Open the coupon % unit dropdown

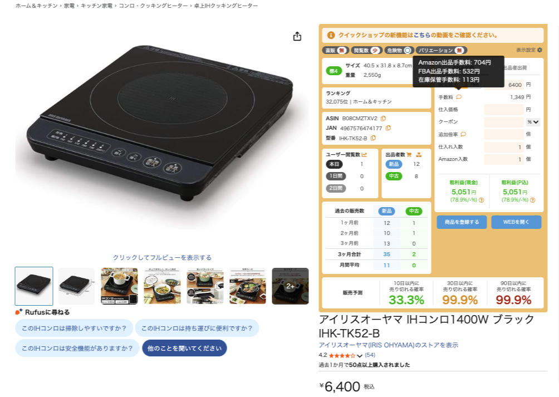533,122
